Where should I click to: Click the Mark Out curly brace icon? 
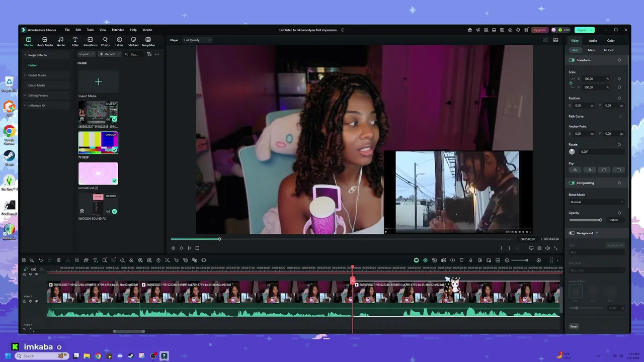click(509, 248)
